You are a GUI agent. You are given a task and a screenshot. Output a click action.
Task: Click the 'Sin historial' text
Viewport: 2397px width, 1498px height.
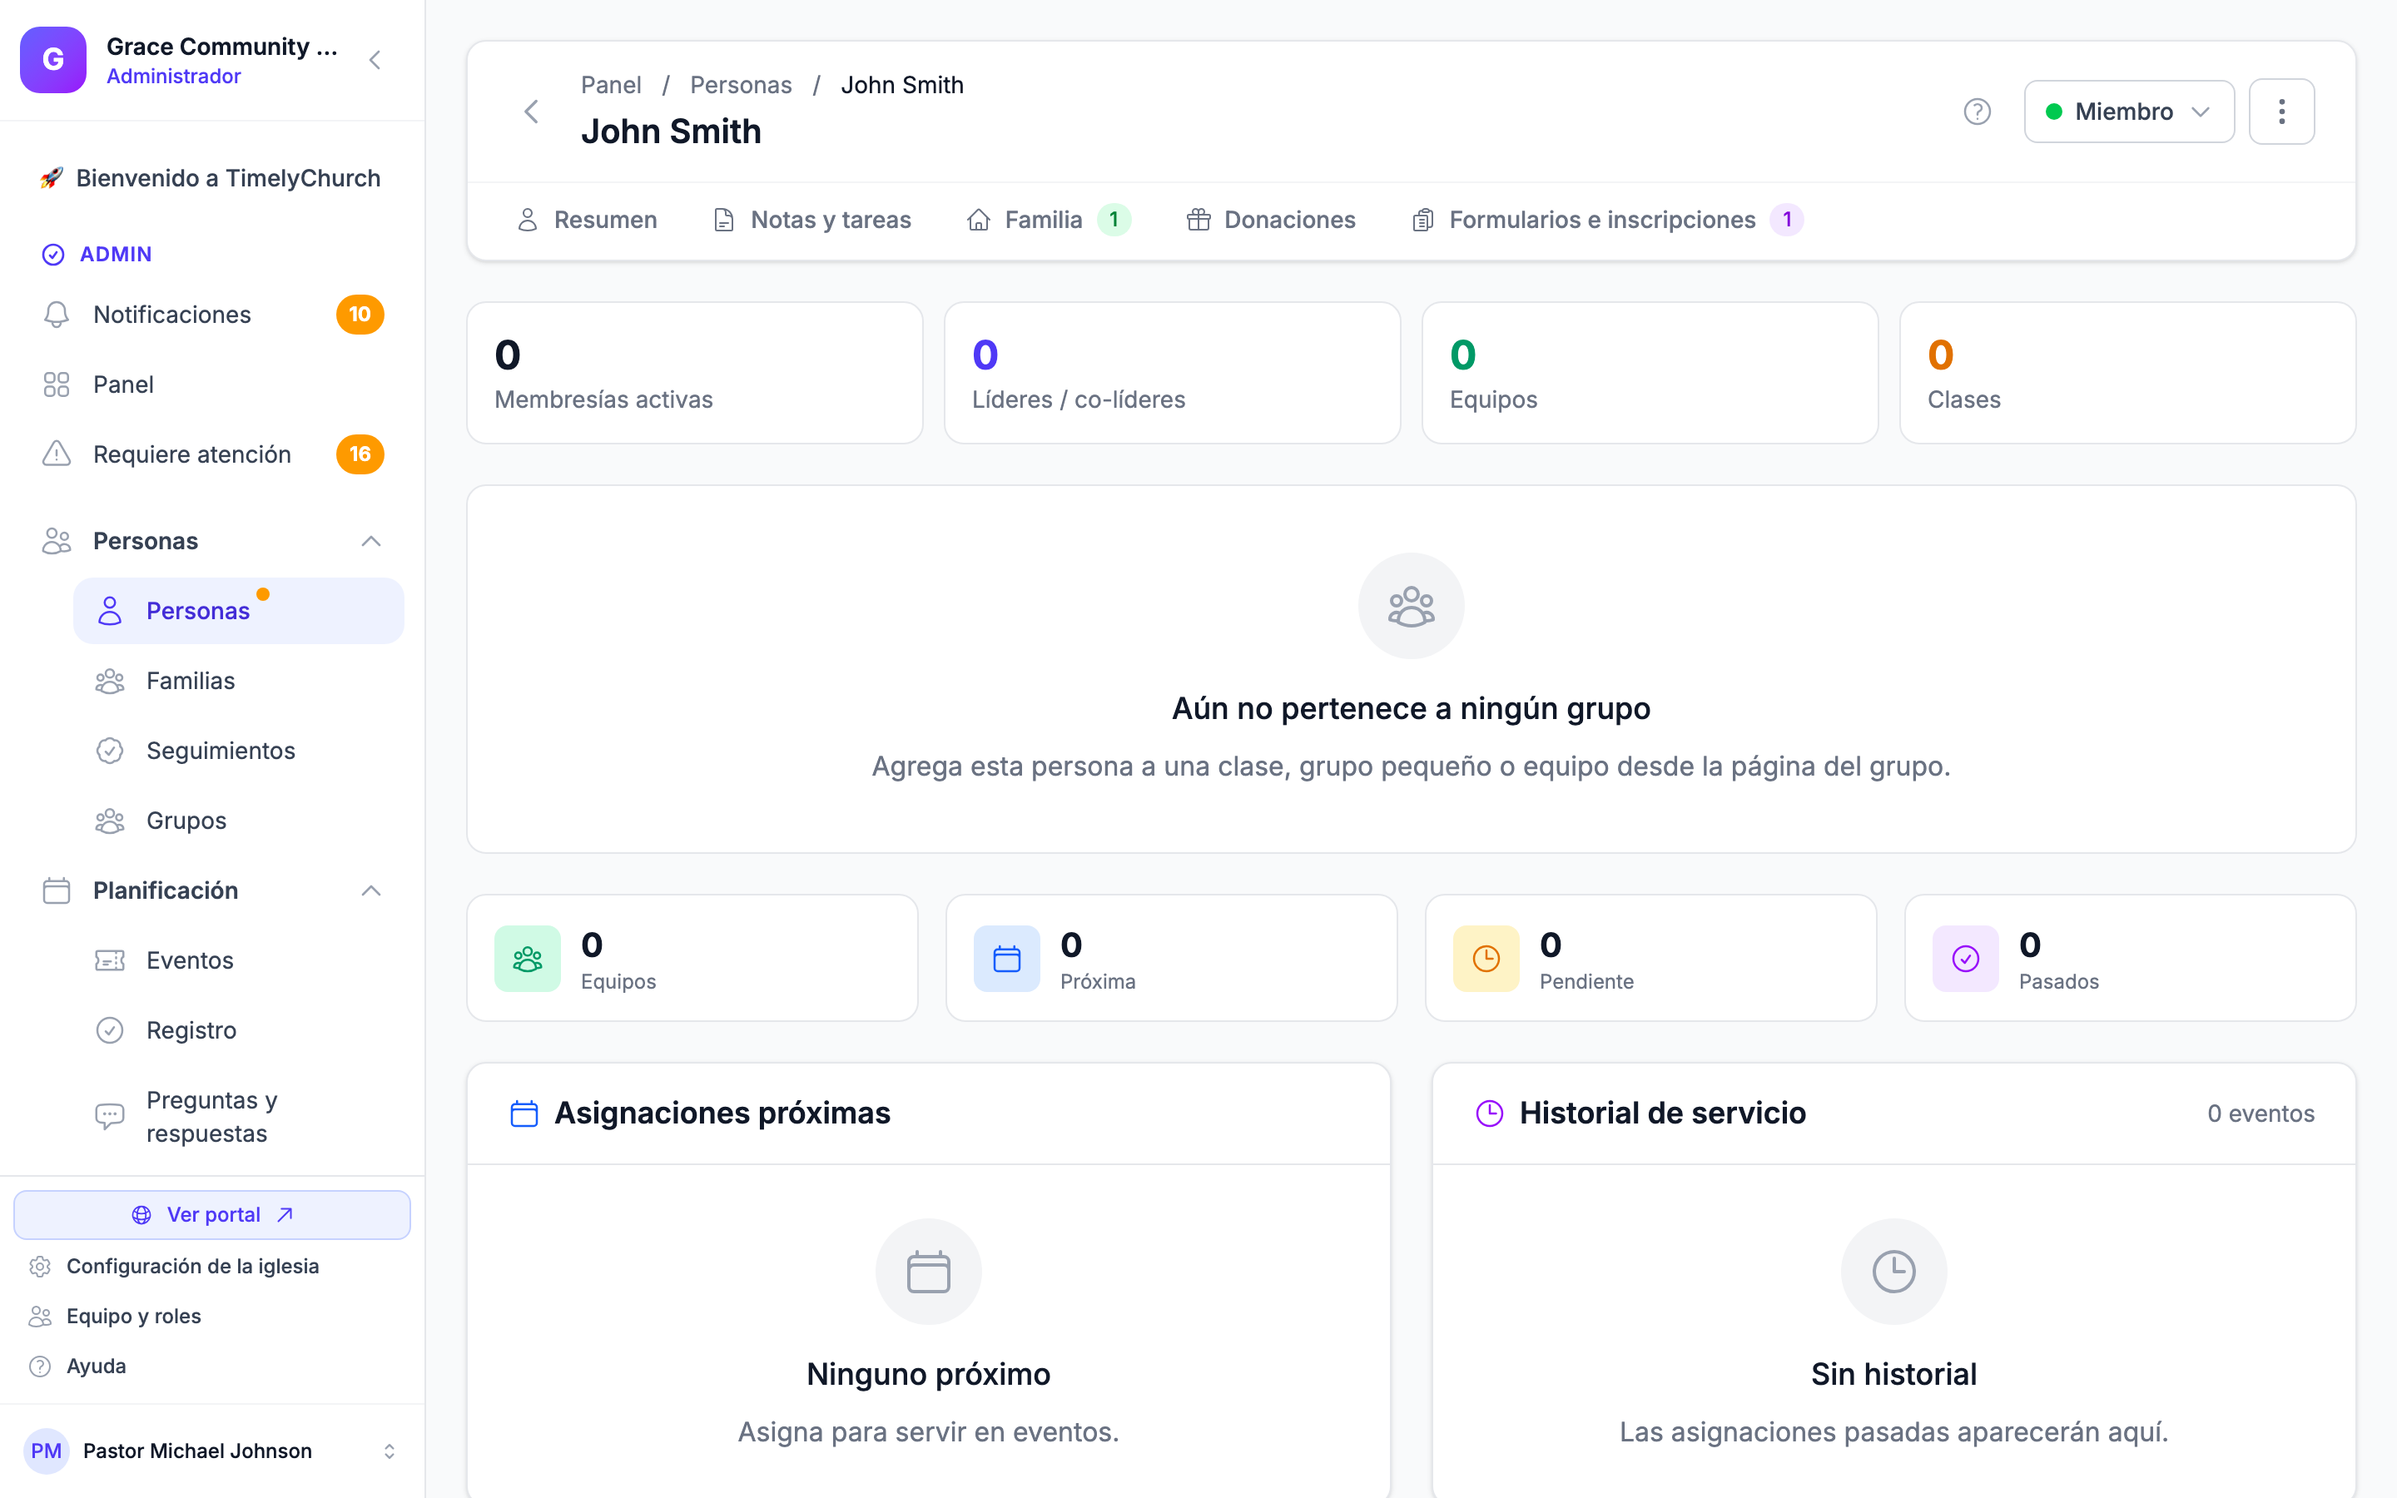[x=1893, y=1374]
